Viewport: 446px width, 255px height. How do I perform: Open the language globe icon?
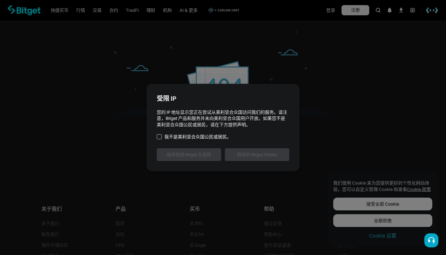click(x=413, y=10)
